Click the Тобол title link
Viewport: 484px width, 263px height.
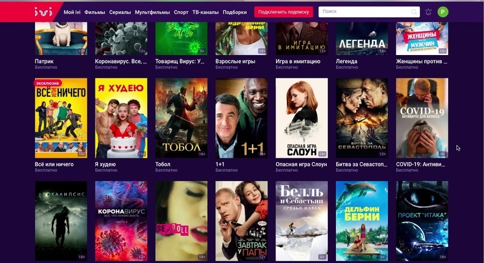163,164
